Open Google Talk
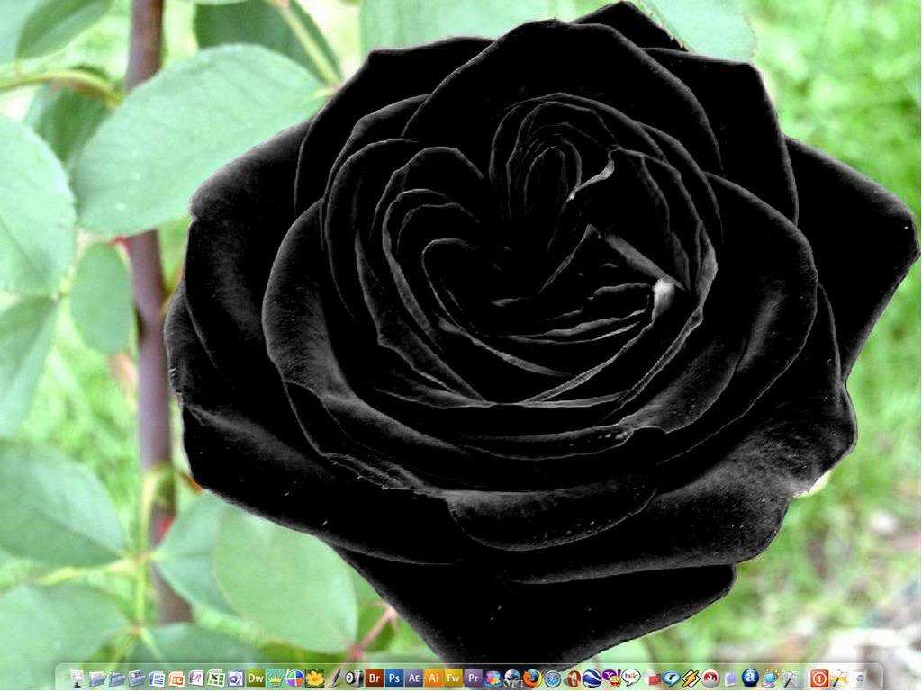 [x=632, y=678]
